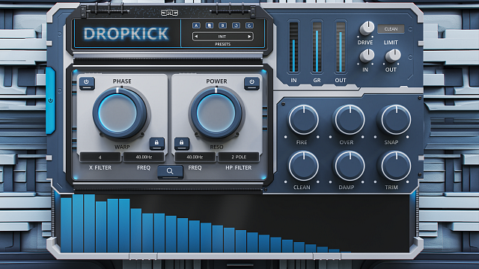
Task: Open the 2 POLE HP FILTER selector
Action: pyautogui.click(x=239, y=157)
